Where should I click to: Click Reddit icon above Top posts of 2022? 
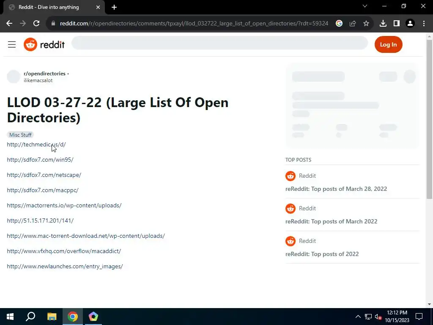(x=290, y=241)
